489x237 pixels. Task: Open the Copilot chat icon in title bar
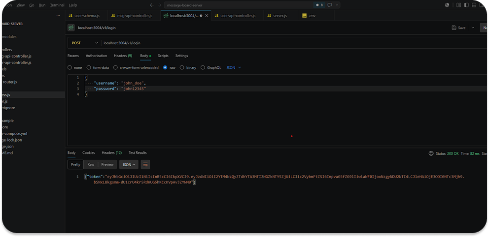click(x=330, y=5)
